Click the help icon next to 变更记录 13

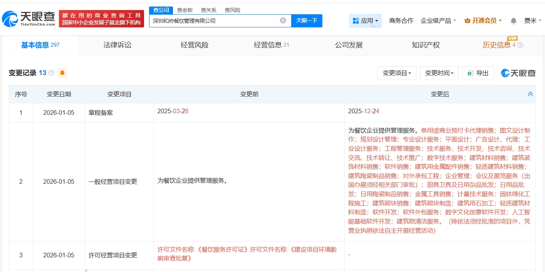(51, 73)
